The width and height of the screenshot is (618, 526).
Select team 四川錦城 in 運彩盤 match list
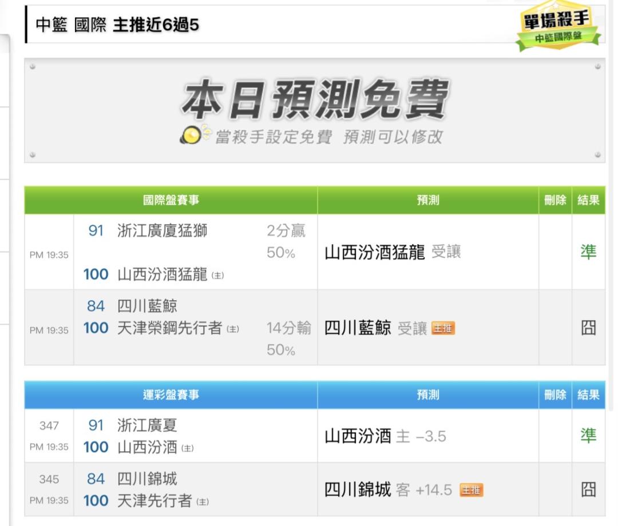[x=147, y=479]
